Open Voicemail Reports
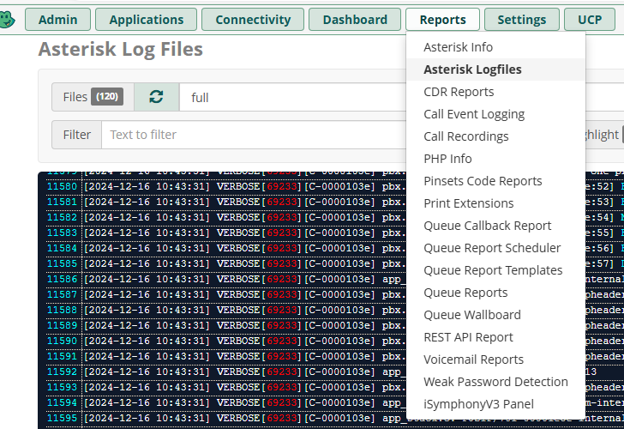624x429 pixels. (x=495, y=360)
